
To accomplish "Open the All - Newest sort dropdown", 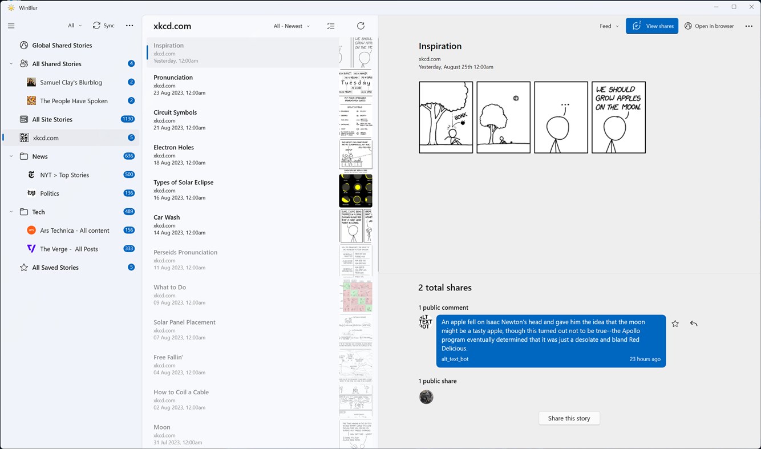I will [291, 26].
